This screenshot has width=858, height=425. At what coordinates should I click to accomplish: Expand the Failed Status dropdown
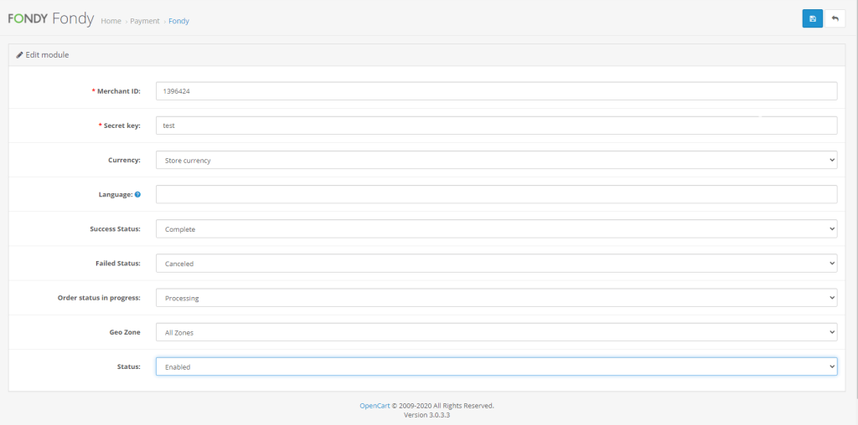(x=496, y=264)
